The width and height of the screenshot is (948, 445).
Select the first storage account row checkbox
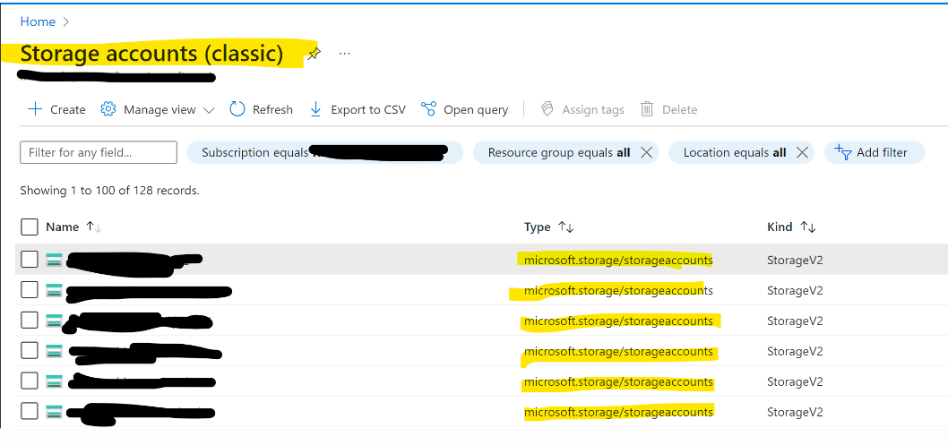(x=30, y=260)
